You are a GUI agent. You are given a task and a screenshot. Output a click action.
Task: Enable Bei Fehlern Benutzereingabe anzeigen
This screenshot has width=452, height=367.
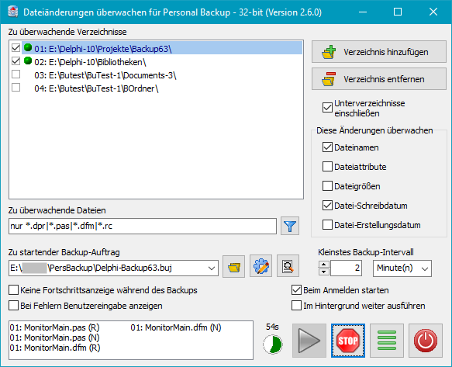[13, 306]
